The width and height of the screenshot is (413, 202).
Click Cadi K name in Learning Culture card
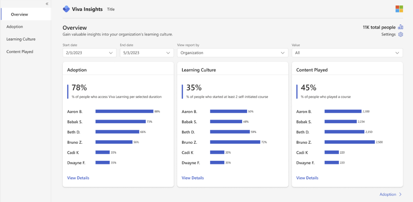(x=188, y=152)
